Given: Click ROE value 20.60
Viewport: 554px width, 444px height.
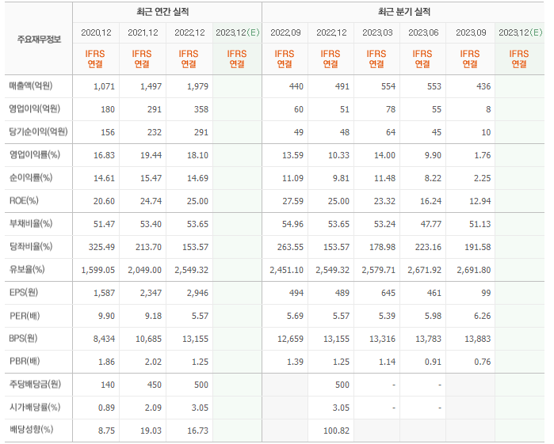Looking at the screenshot, I should coord(105,201).
